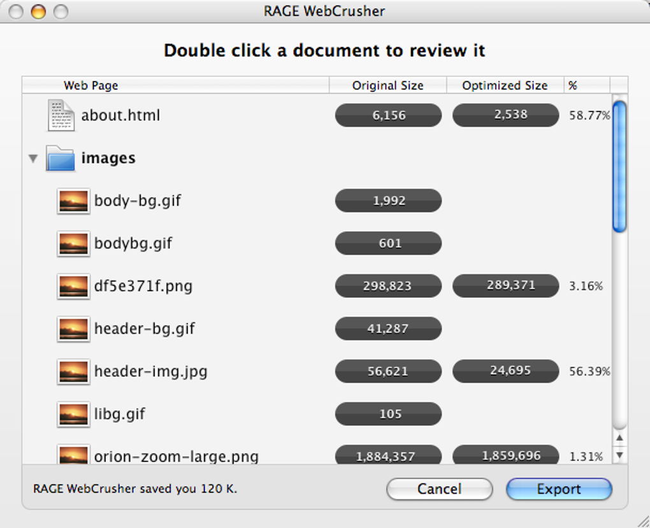The image size is (650, 528).
Task: Select the header-img.jpg file name
Action: (x=151, y=372)
